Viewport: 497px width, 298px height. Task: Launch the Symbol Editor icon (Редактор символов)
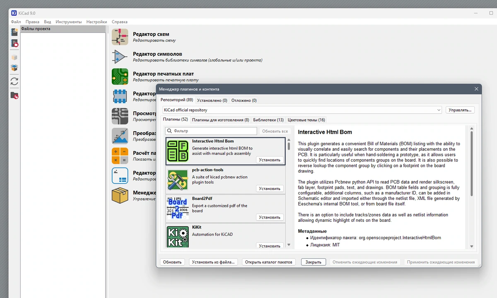click(x=120, y=57)
